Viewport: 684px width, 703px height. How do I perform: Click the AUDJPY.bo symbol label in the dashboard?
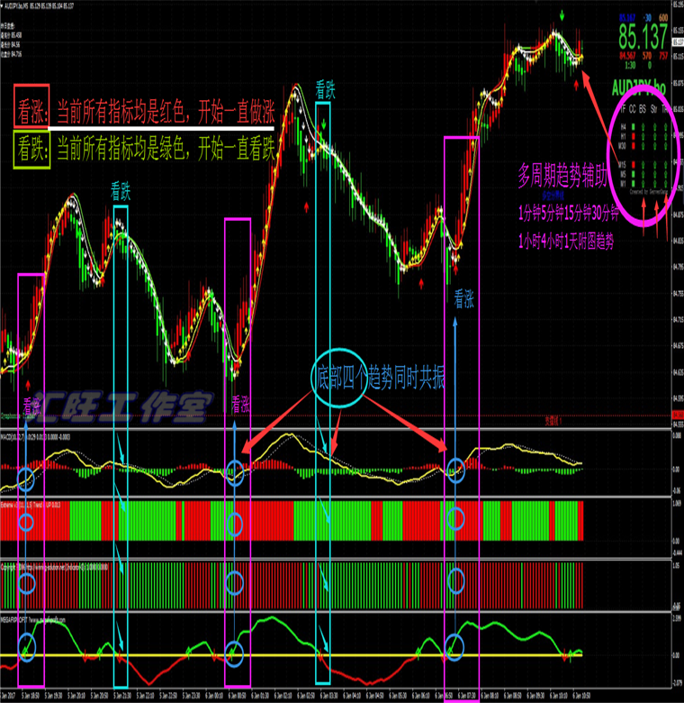639,88
